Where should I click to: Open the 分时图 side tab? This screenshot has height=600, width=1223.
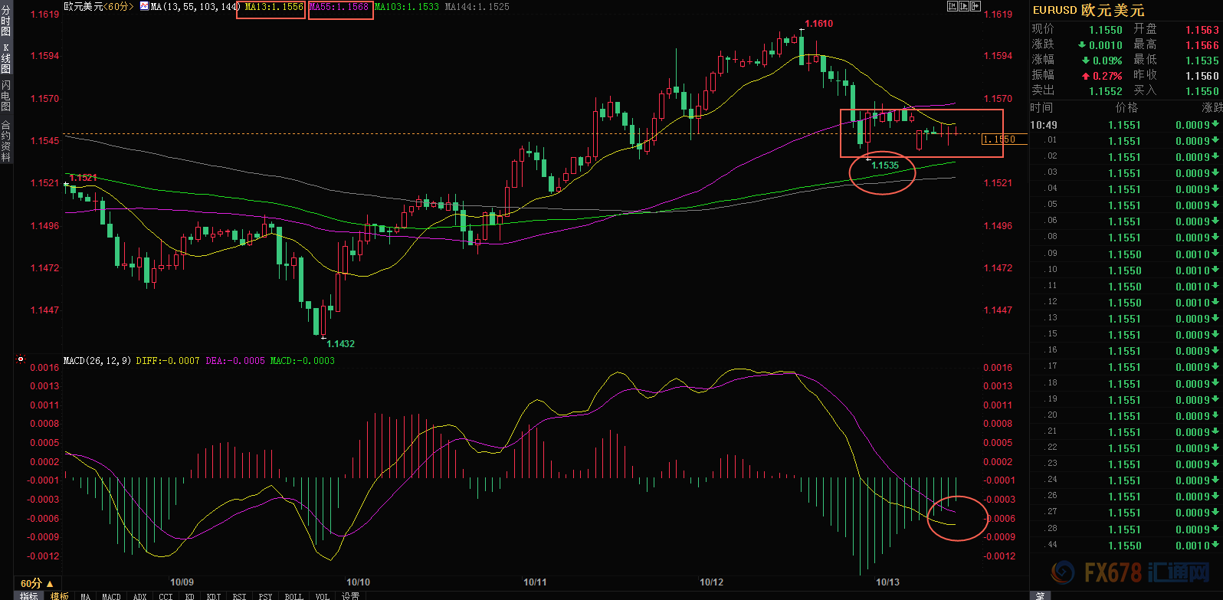pos(6,21)
